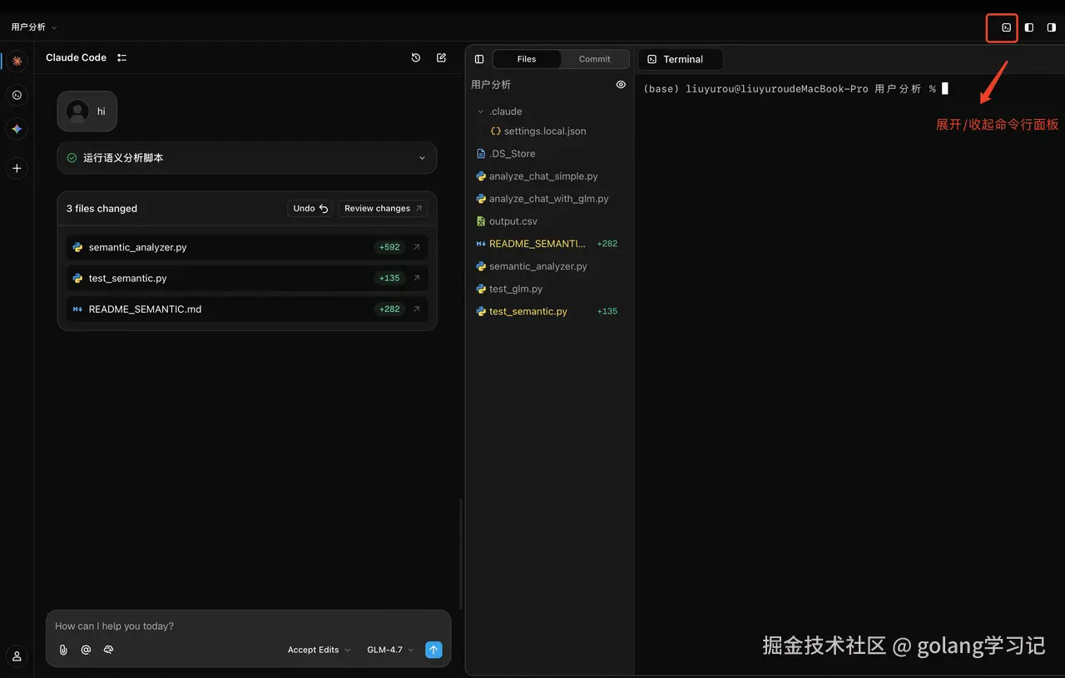Add a new agent with plus icon
Image resolution: width=1065 pixels, height=678 pixels.
[x=17, y=168]
